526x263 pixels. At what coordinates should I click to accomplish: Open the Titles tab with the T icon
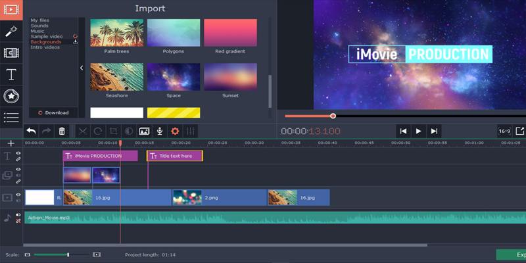point(11,74)
